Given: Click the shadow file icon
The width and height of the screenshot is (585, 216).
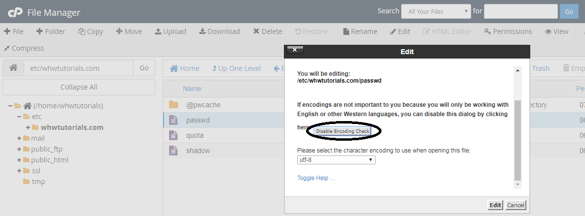Looking at the screenshot, I should click(x=173, y=151).
